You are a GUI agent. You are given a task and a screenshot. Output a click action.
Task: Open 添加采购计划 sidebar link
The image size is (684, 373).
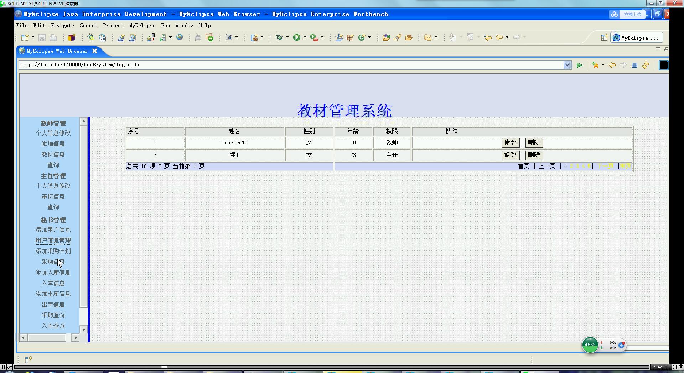(53, 251)
